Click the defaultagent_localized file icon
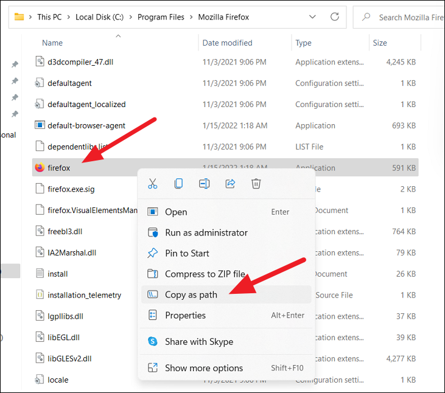The height and width of the screenshot is (393, 445). [x=39, y=104]
